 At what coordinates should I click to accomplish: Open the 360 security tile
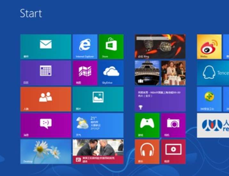(209, 99)
